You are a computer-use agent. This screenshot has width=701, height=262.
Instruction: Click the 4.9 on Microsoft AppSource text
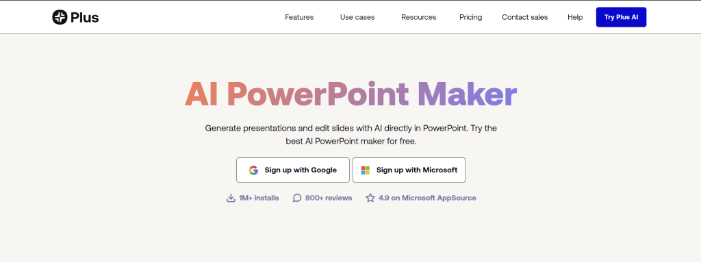click(427, 198)
